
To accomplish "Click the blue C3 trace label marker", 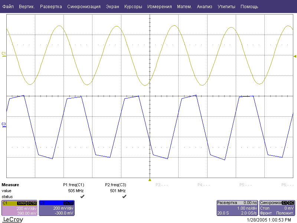I will pos(4,124).
